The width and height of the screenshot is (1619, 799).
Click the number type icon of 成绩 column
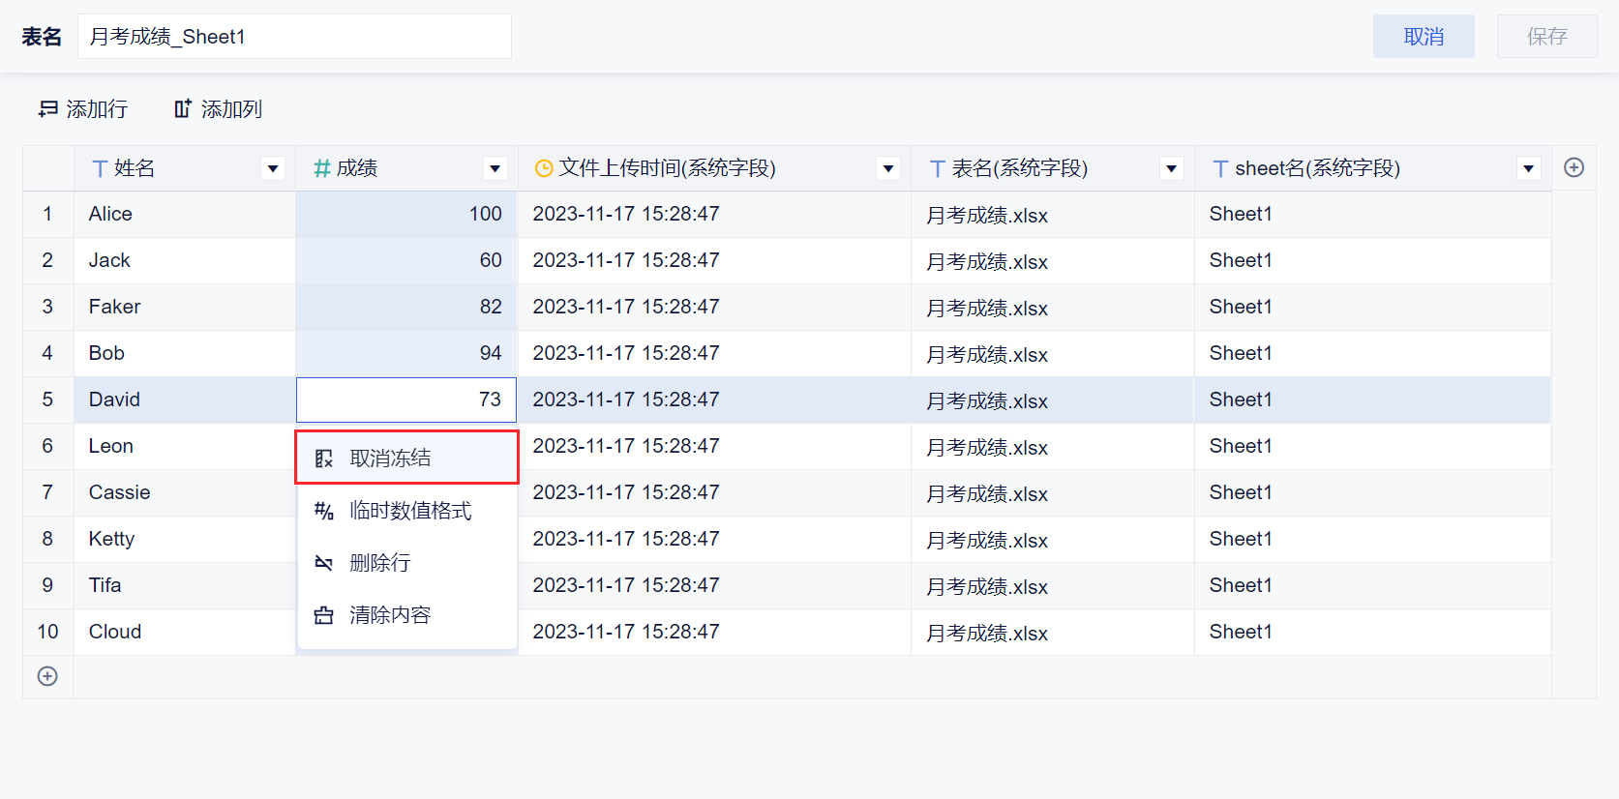(x=322, y=169)
